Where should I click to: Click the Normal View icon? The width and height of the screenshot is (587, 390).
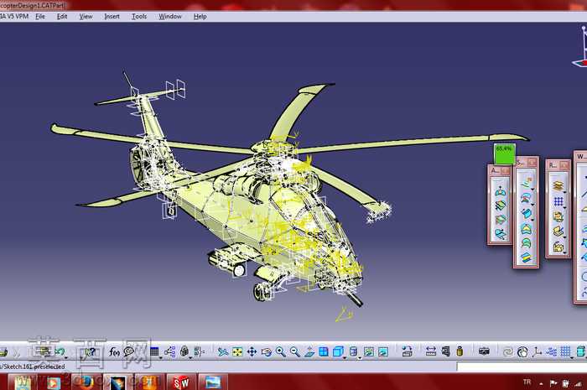309,351
